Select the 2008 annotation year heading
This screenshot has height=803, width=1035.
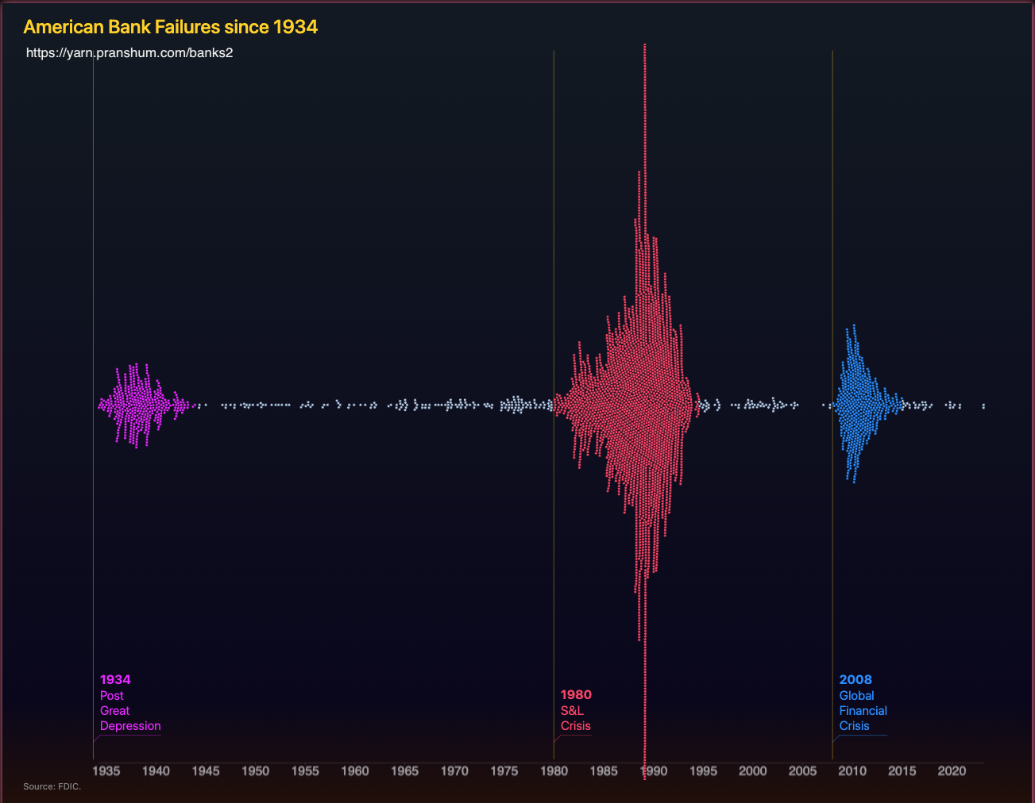click(855, 679)
